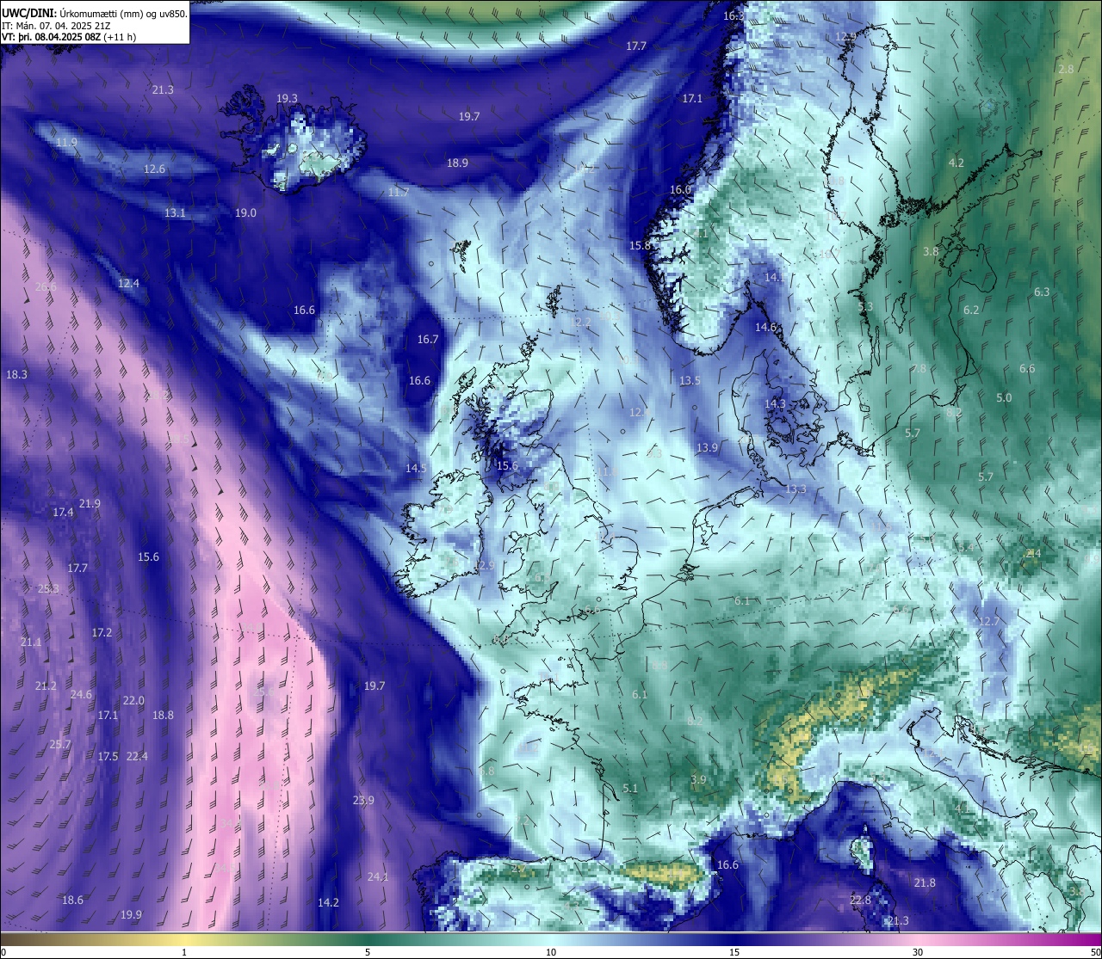Click the 5.3 value over Sweden
The height and width of the screenshot is (959, 1102).
(865, 307)
